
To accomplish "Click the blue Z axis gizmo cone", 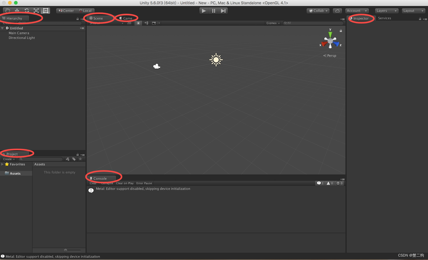I will 336,44.
